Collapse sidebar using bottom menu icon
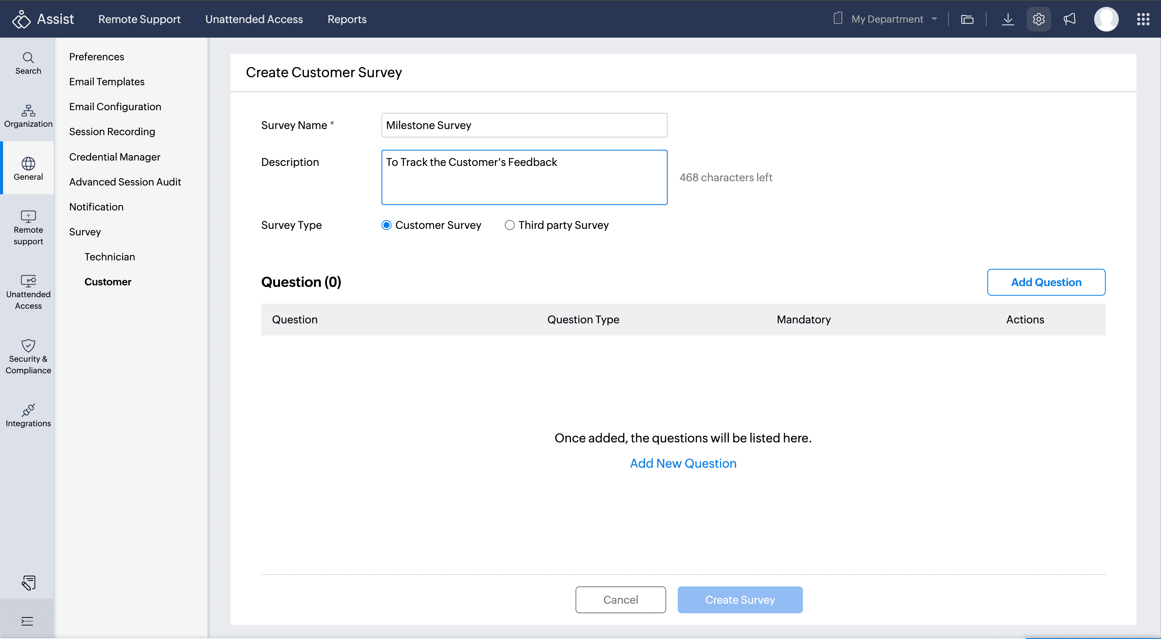The image size is (1161, 639). point(27,621)
